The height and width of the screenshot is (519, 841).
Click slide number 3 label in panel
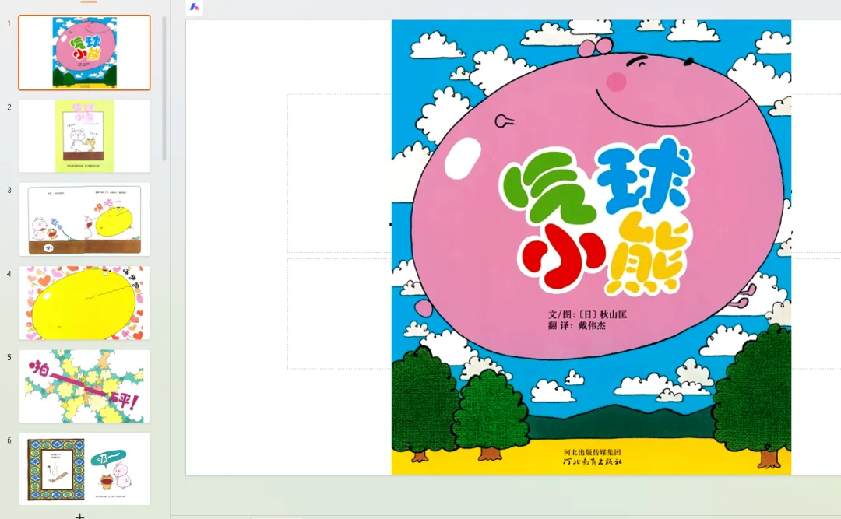click(x=9, y=191)
